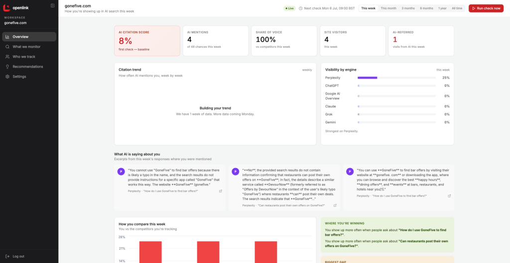Navigate to Recommendations
510x263 pixels.
pos(29,67)
